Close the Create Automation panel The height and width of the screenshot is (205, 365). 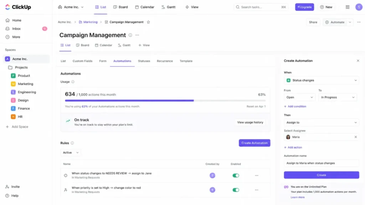pyautogui.click(x=358, y=61)
